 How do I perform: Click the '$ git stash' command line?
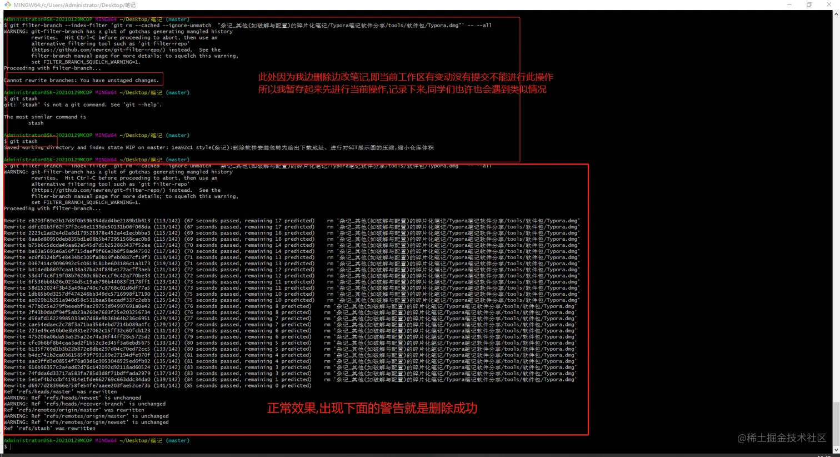tap(21, 141)
